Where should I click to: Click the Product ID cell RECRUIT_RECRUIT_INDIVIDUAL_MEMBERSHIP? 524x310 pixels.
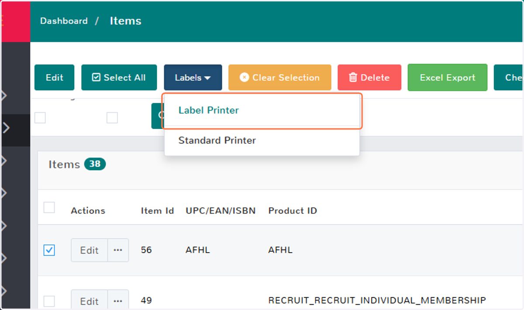tap(377, 300)
